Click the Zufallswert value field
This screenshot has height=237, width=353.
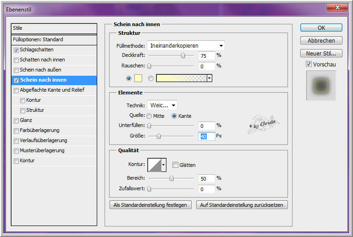(206, 189)
